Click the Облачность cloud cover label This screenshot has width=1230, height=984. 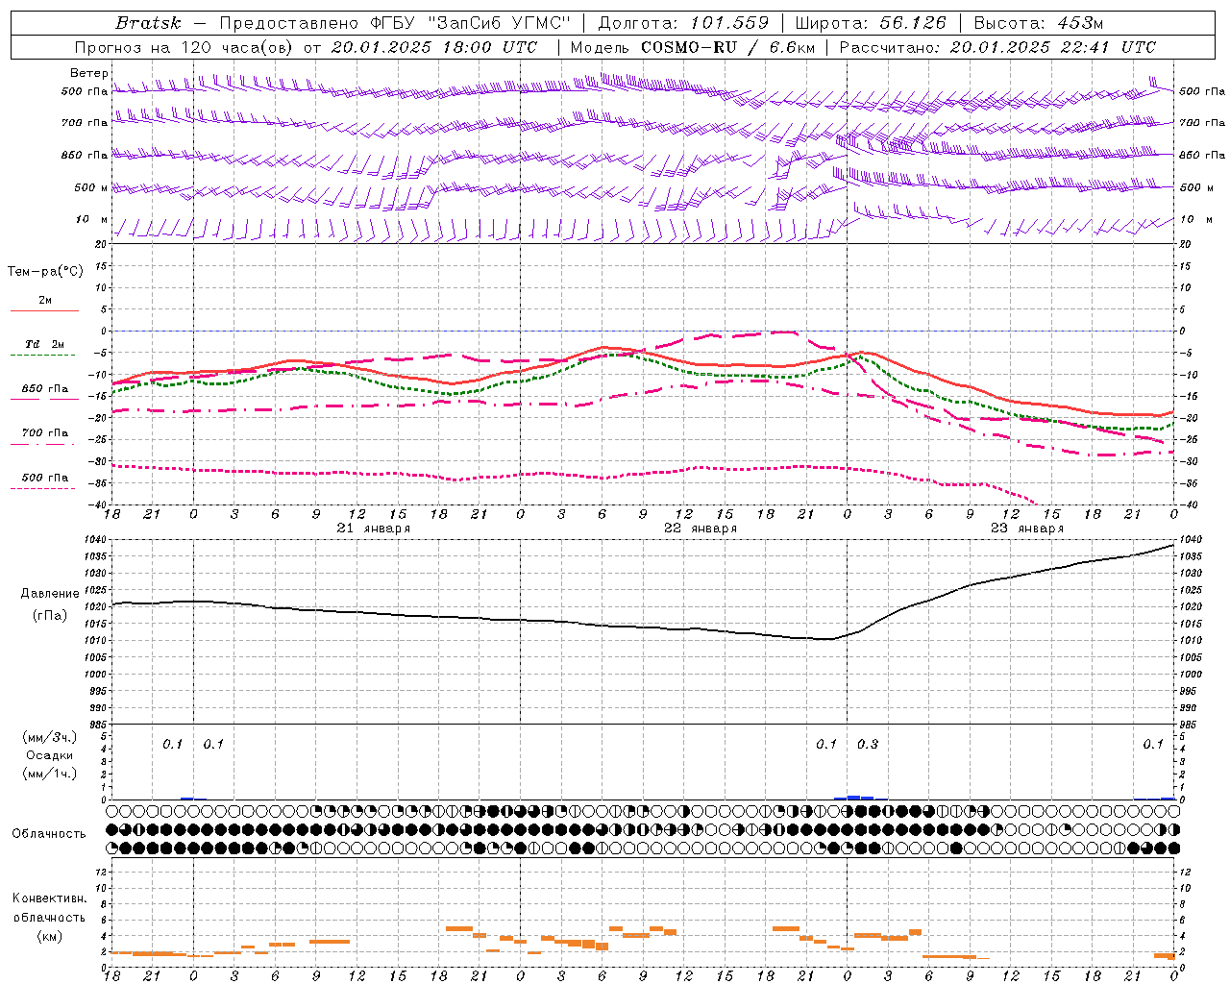(49, 834)
